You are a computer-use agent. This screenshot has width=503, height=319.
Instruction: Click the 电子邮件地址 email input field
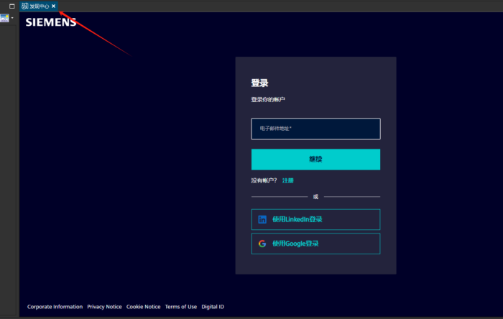[315, 129]
